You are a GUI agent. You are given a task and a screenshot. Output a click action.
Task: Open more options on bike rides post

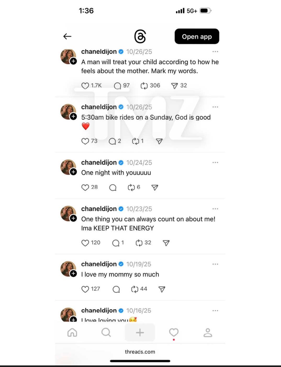click(215, 107)
